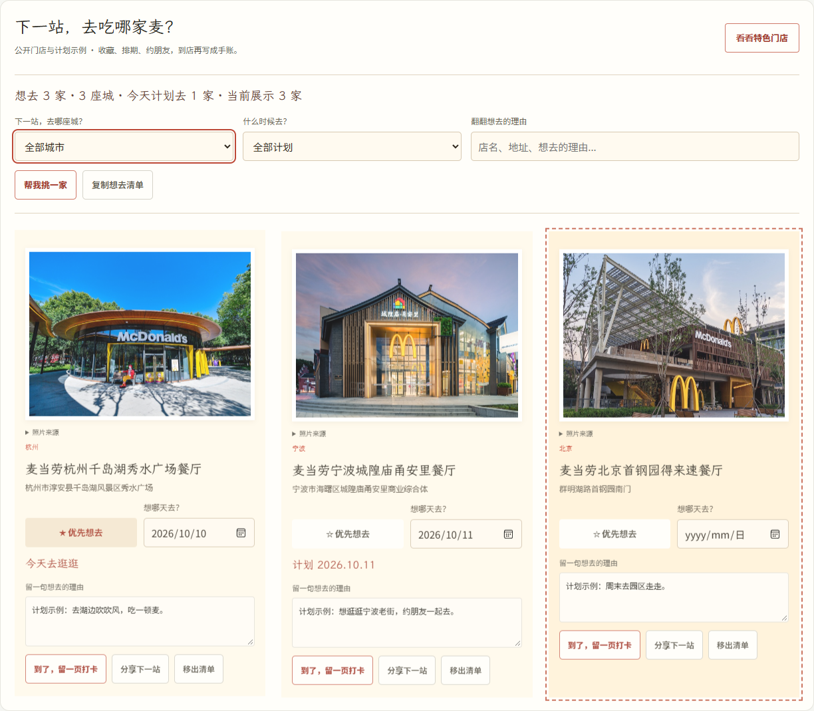Click 帮我挑一家 button
The height and width of the screenshot is (711, 814).
[46, 185]
